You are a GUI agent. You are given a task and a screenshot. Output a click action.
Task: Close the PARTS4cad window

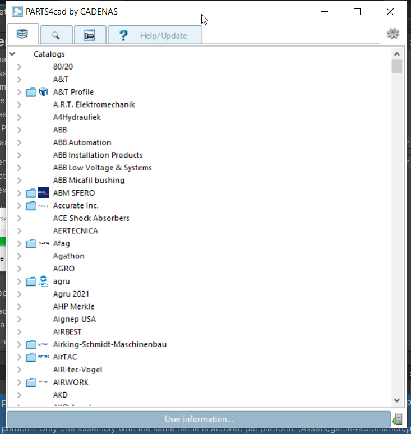pyautogui.click(x=390, y=12)
